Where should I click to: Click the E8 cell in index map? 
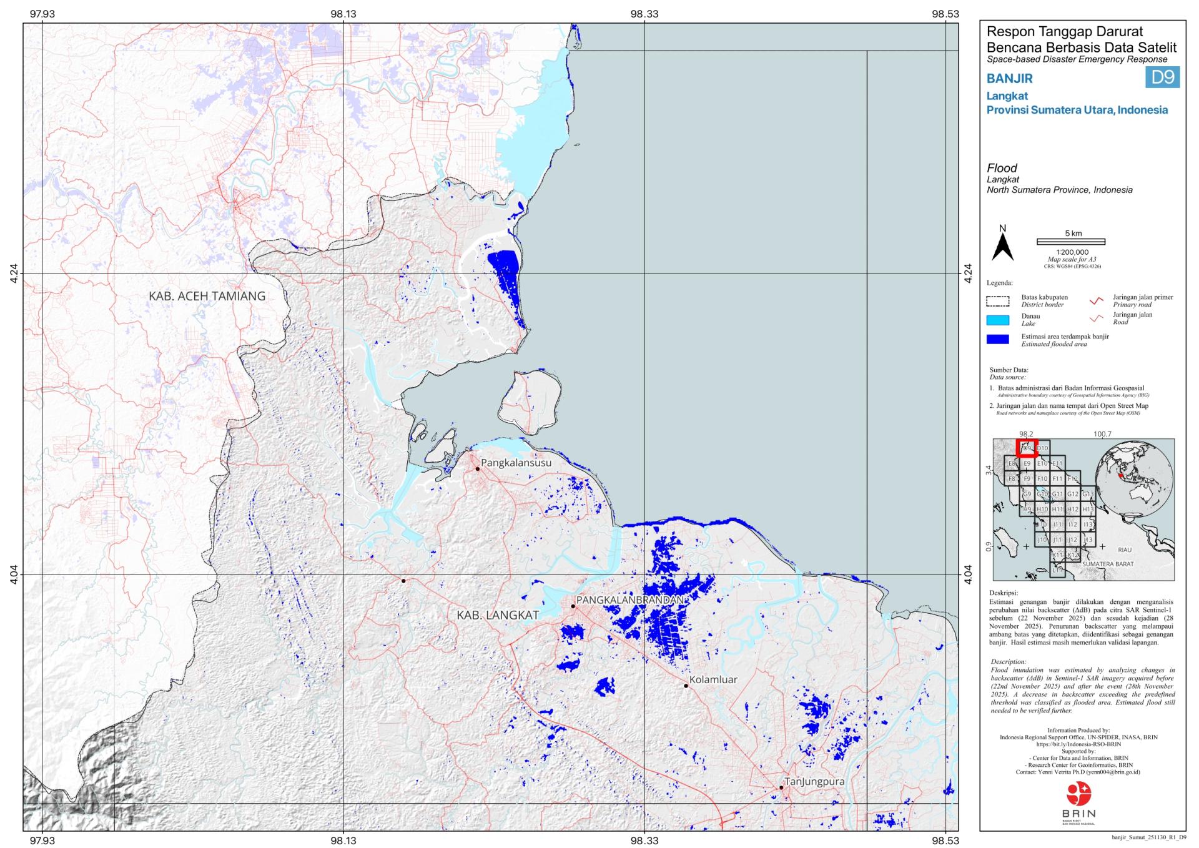[x=1012, y=464]
